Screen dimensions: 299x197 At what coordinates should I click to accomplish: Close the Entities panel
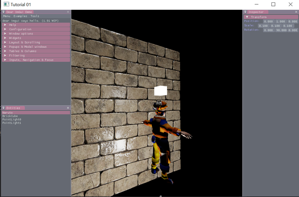[68, 108]
